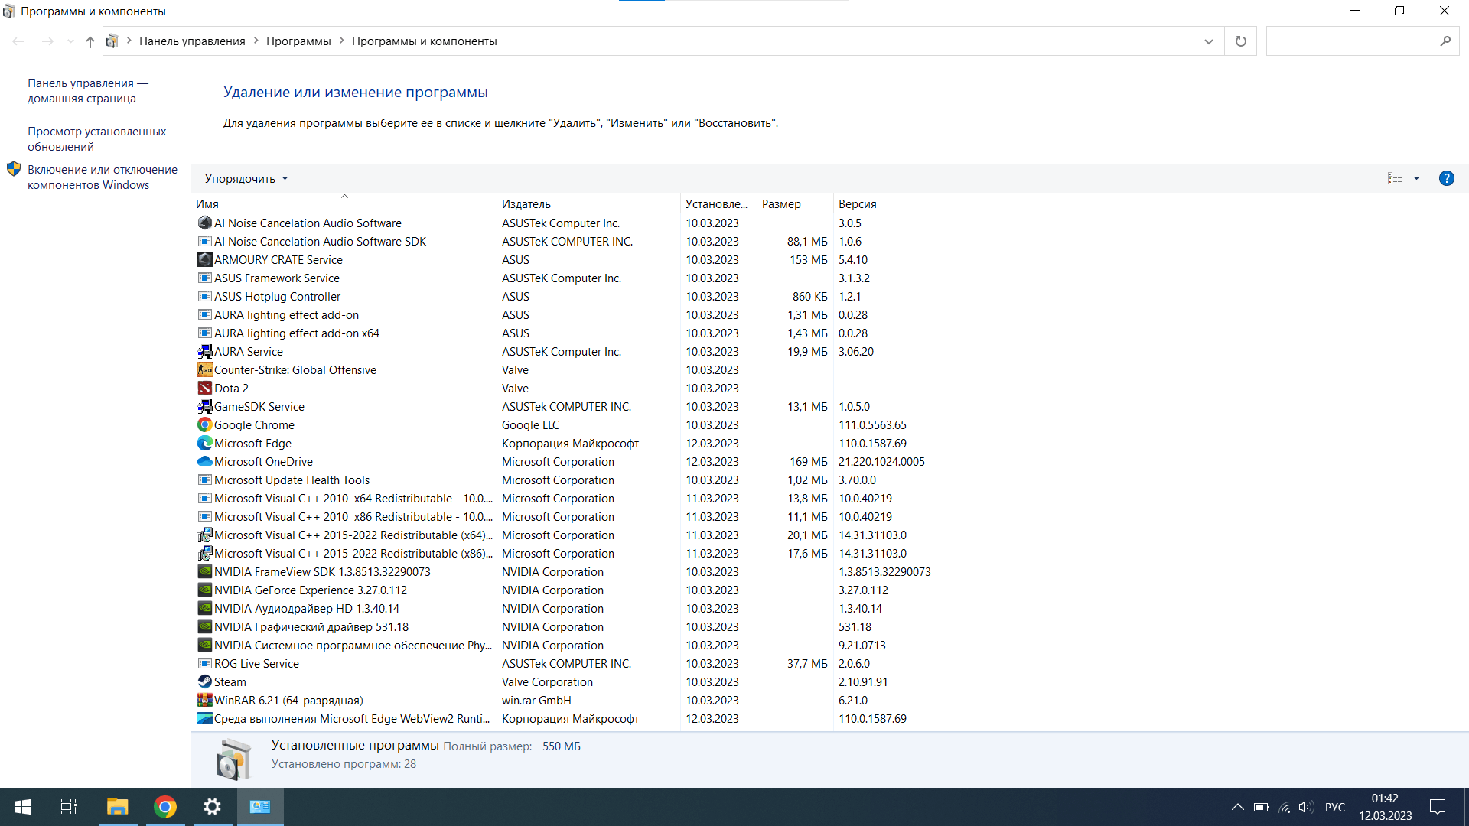Expand the address bar history dropdown
Image resolution: width=1469 pixels, height=826 pixels.
coord(1208,41)
